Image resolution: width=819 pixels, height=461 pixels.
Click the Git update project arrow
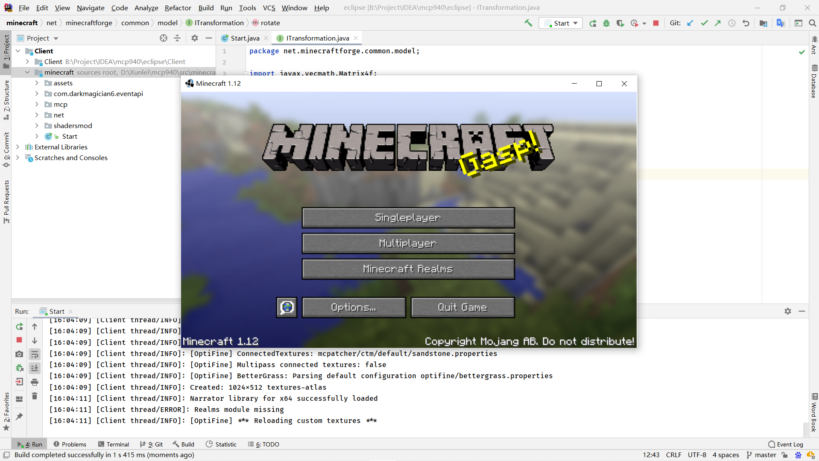(x=690, y=23)
